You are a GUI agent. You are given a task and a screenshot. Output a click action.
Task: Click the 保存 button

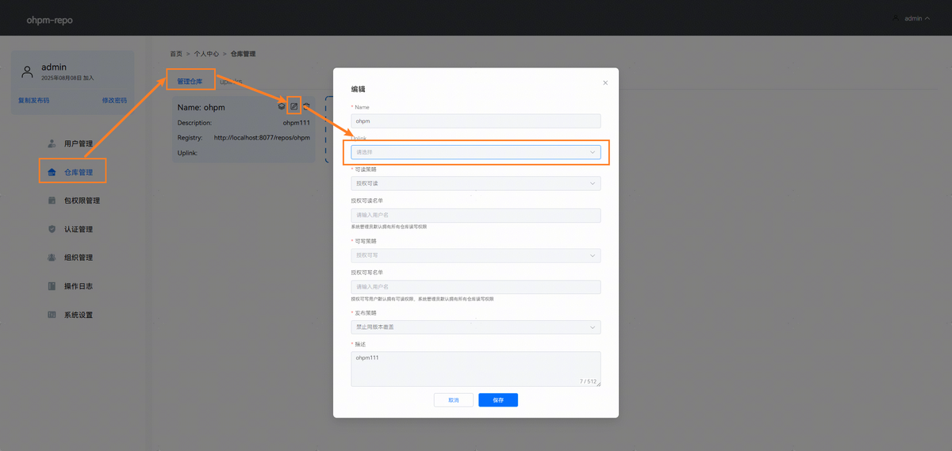tap(497, 400)
